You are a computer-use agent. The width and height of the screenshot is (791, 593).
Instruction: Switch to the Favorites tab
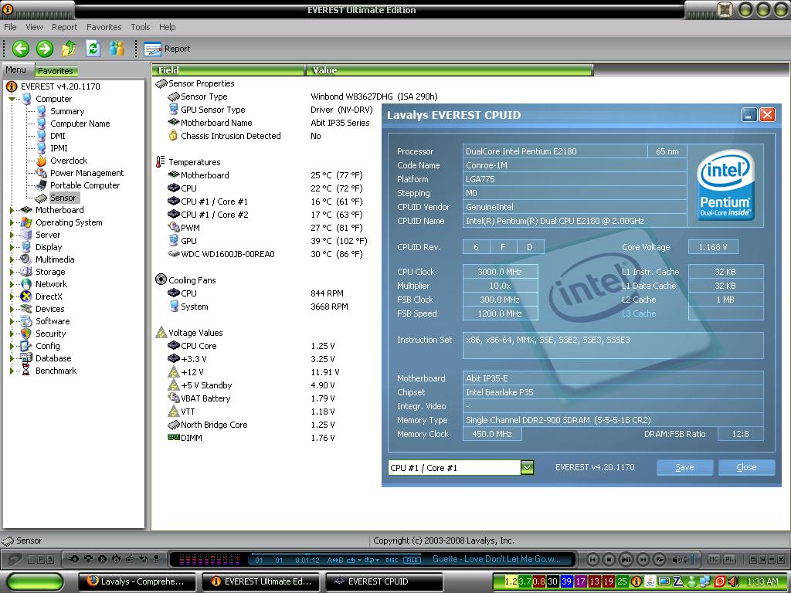coord(56,71)
